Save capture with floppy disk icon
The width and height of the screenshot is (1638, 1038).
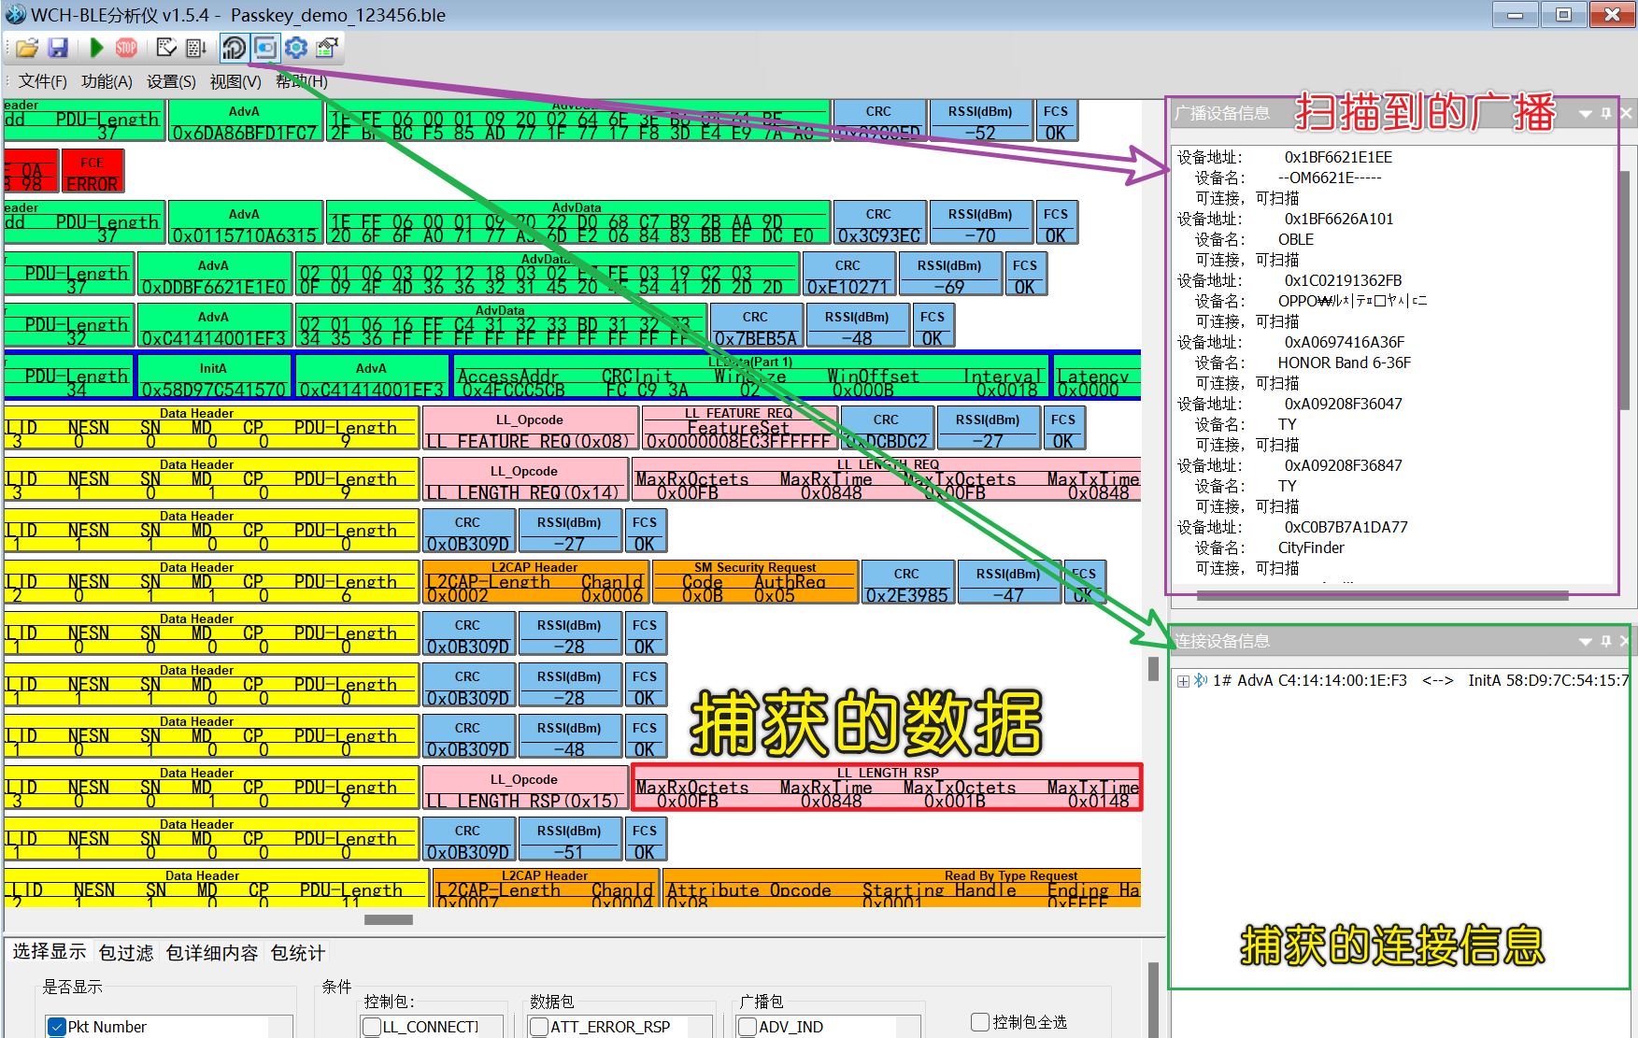click(59, 48)
